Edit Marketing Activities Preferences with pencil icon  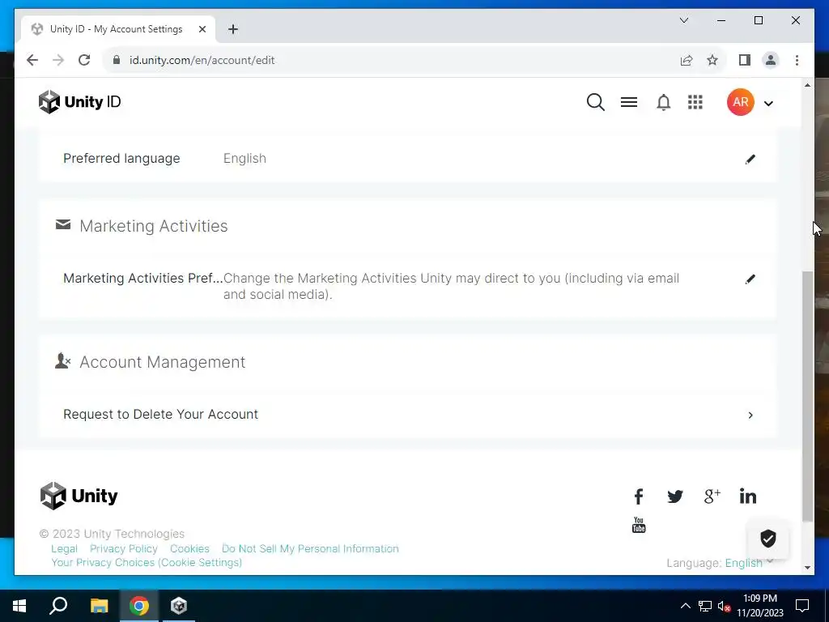pos(750,279)
